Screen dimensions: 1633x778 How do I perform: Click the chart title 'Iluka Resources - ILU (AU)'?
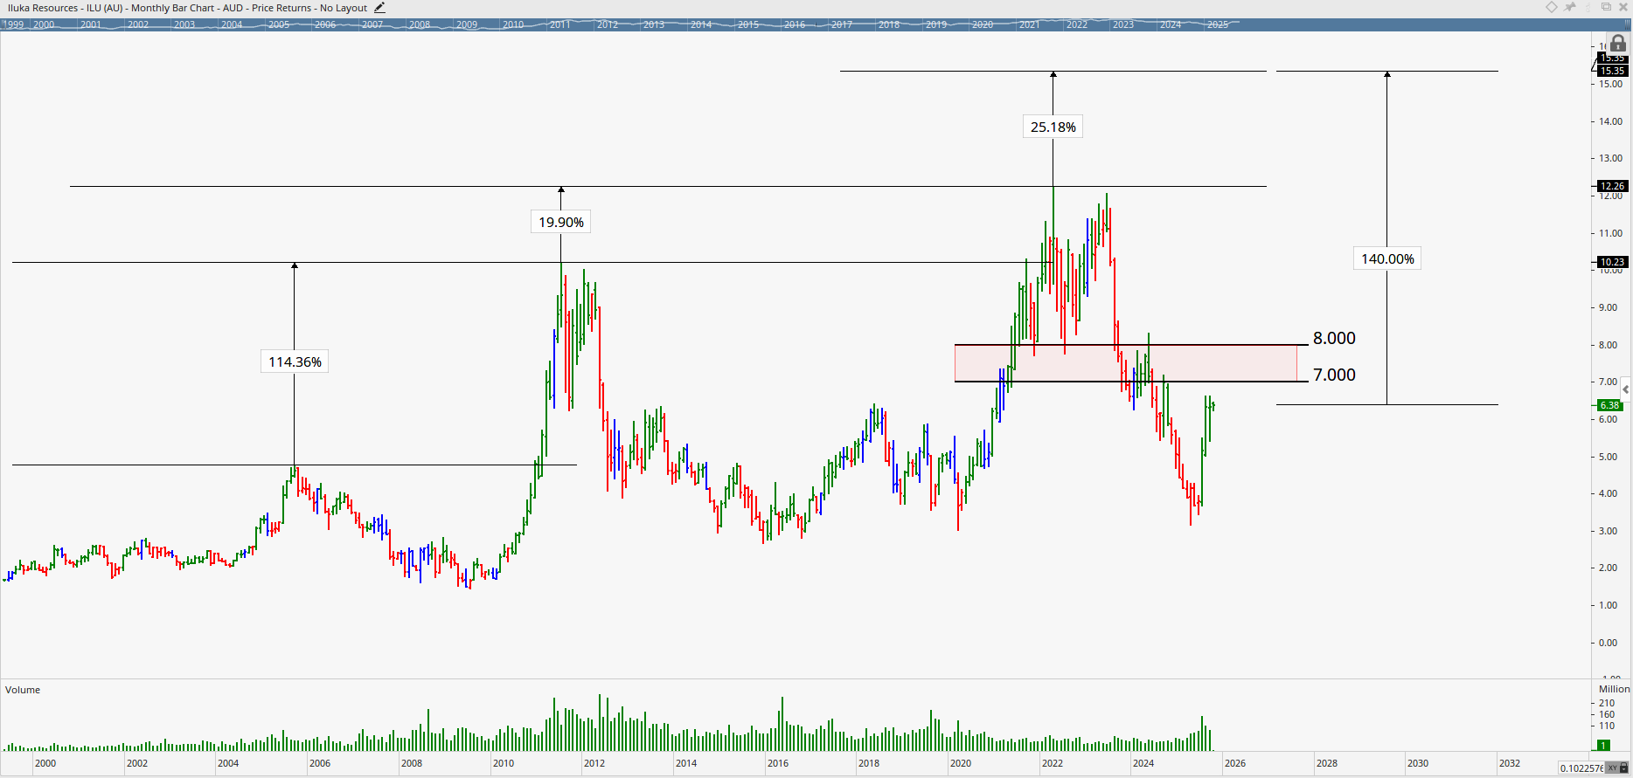pyautogui.click(x=64, y=8)
